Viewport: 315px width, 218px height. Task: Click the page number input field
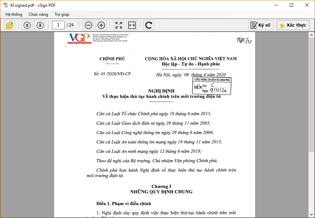pyautogui.click(x=59, y=25)
